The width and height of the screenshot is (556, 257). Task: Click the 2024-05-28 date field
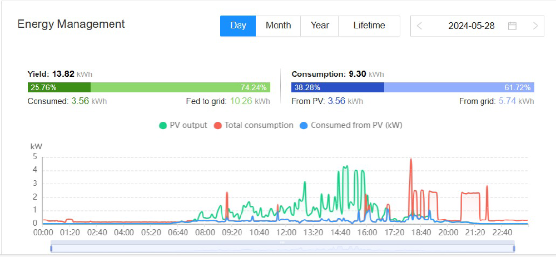(x=471, y=26)
